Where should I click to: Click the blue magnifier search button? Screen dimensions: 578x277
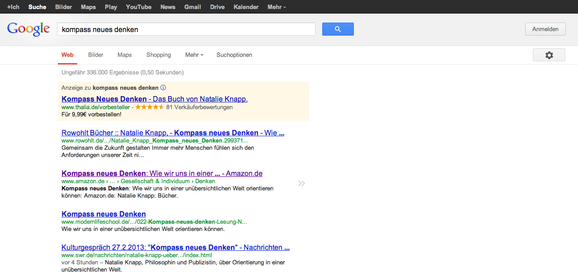338,29
